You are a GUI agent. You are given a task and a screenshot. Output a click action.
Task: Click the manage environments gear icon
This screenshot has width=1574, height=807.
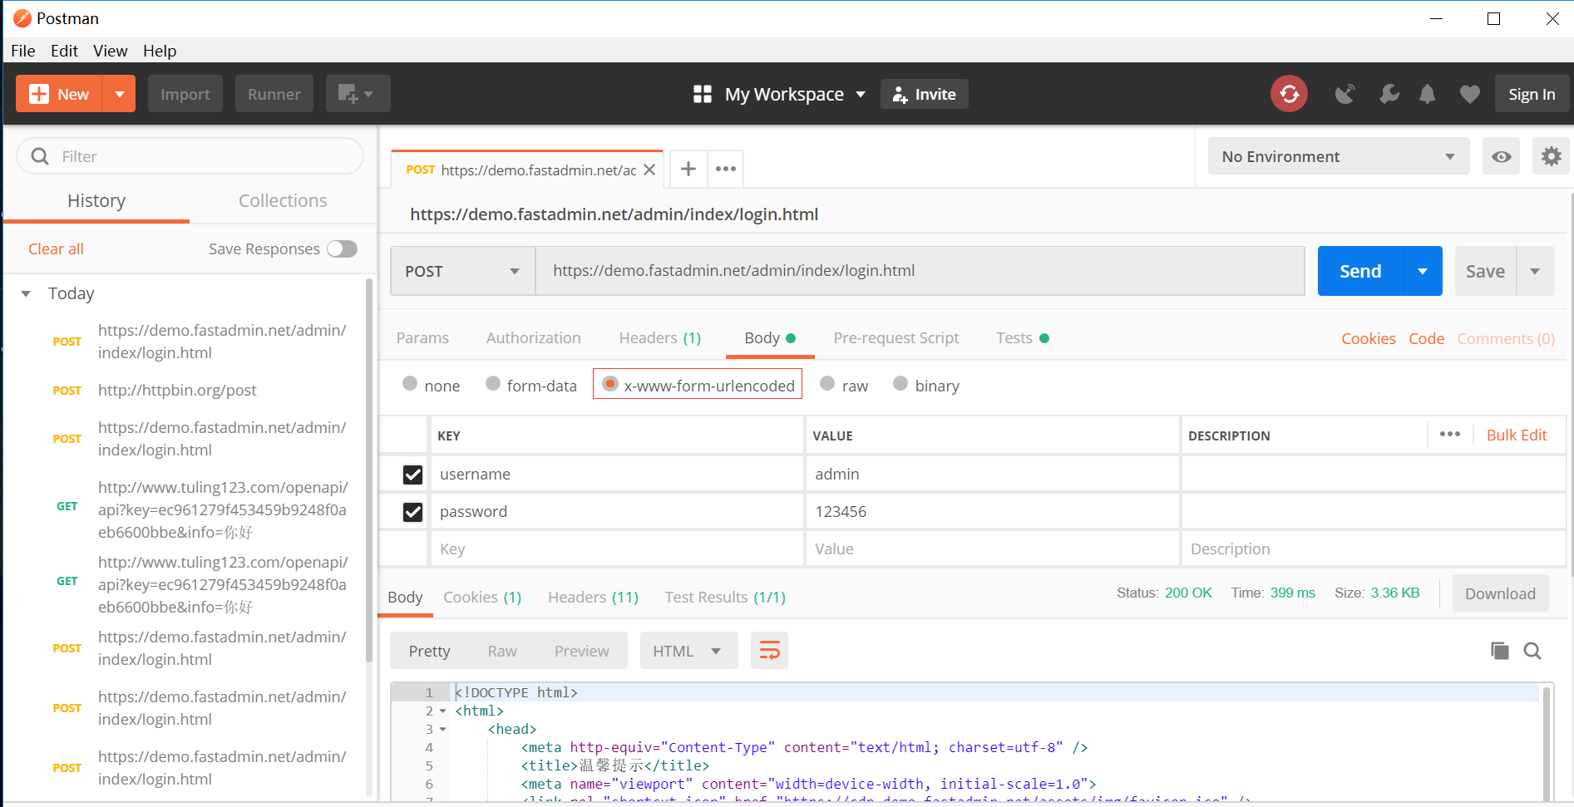click(x=1551, y=156)
